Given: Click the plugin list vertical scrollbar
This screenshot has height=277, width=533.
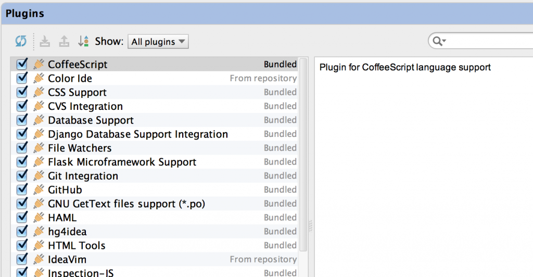Looking at the screenshot, I should click(303, 155).
